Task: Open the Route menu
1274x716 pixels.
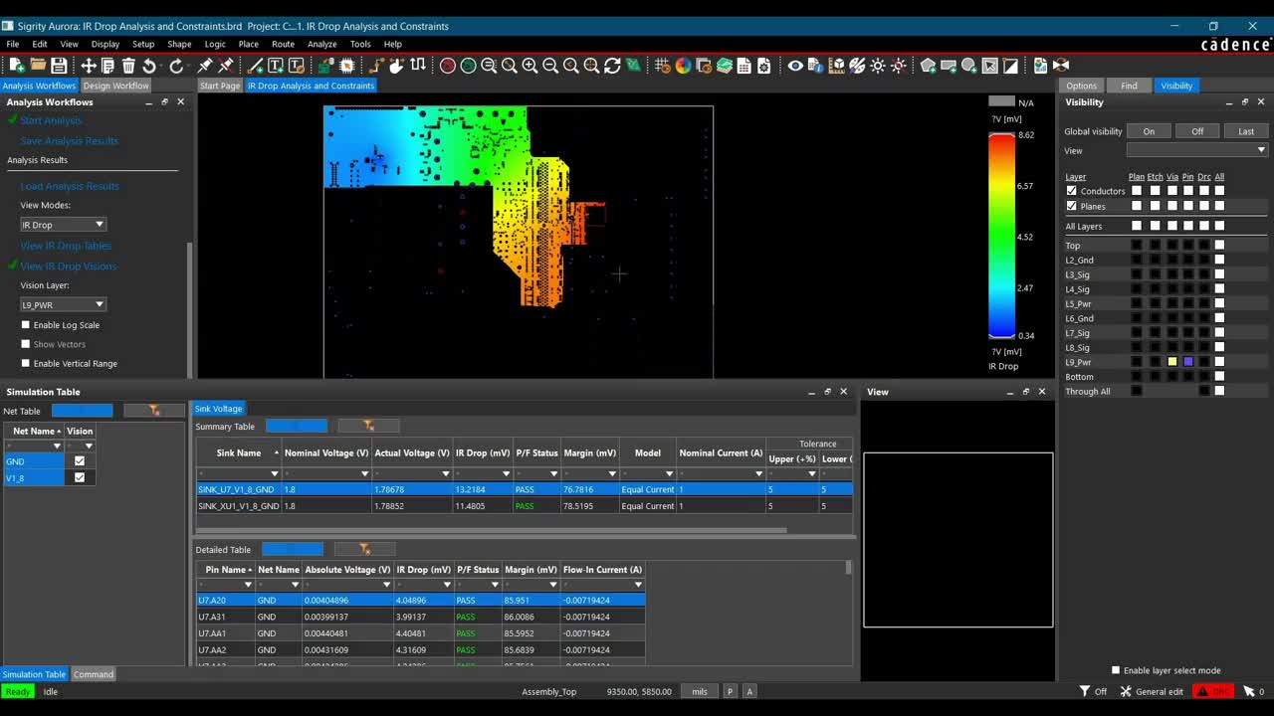Action: pyautogui.click(x=283, y=44)
